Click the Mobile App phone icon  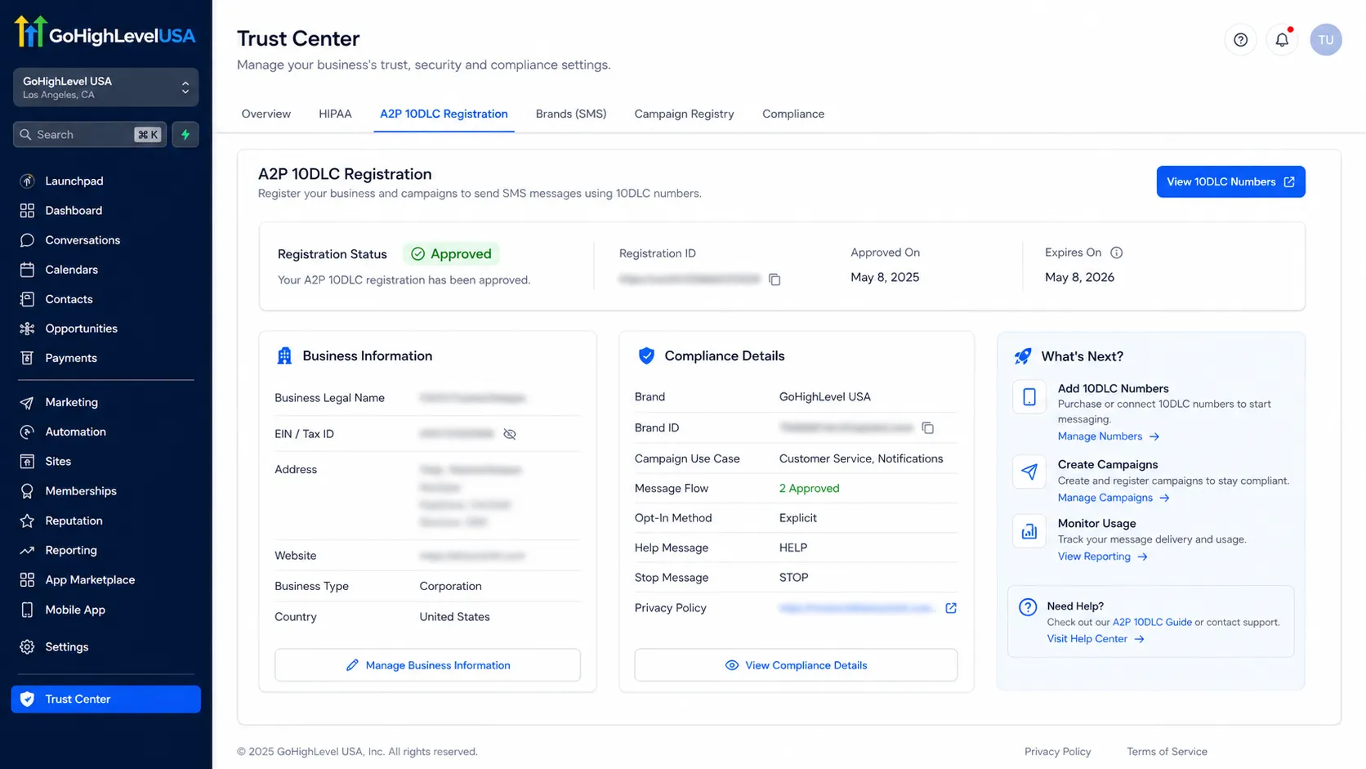(x=27, y=610)
